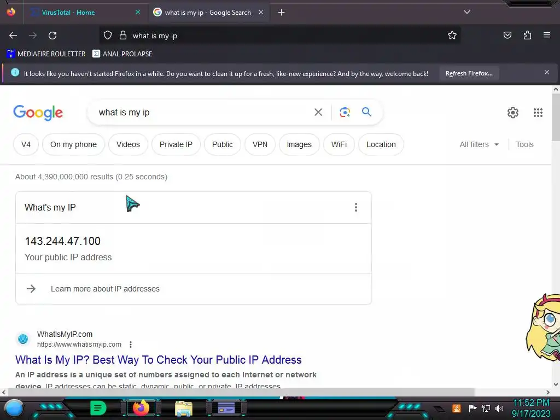
Task: Select the On my phone chip
Action: [73, 144]
